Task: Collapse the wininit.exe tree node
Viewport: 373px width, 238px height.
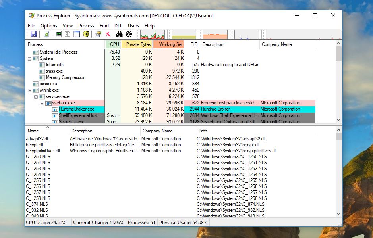Action: 29,90
